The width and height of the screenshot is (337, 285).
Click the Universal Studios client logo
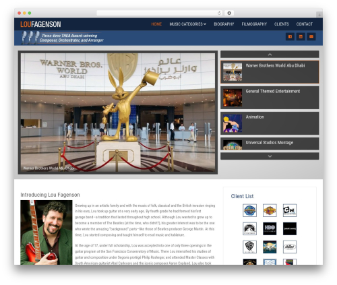point(249,210)
